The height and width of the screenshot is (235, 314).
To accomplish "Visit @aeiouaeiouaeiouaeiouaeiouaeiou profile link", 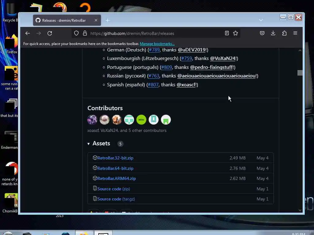I will click(x=216, y=76).
